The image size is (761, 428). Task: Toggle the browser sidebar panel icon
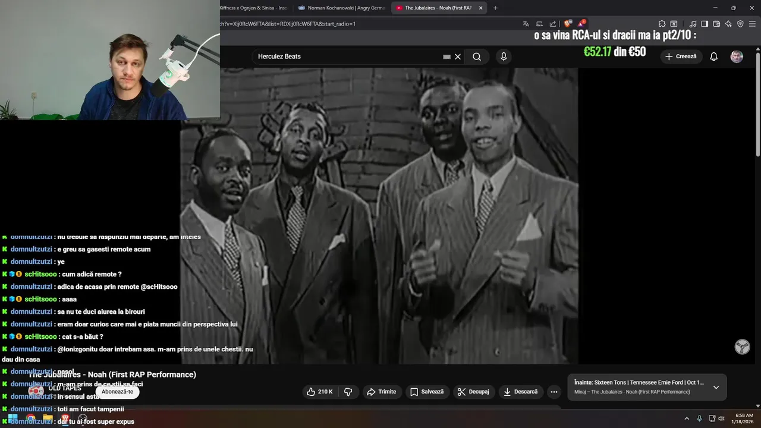click(x=705, y=24)
